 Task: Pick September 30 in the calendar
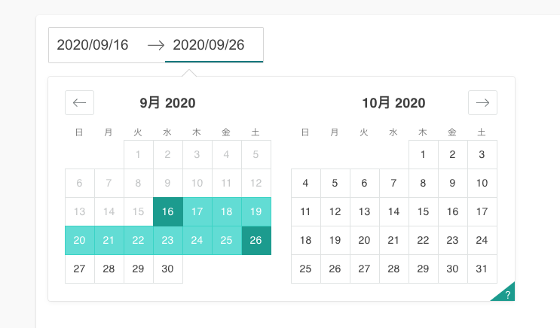coord(168,269)
